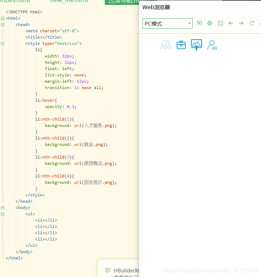Collapse the <html> tag fold marker

pos(3,18)
